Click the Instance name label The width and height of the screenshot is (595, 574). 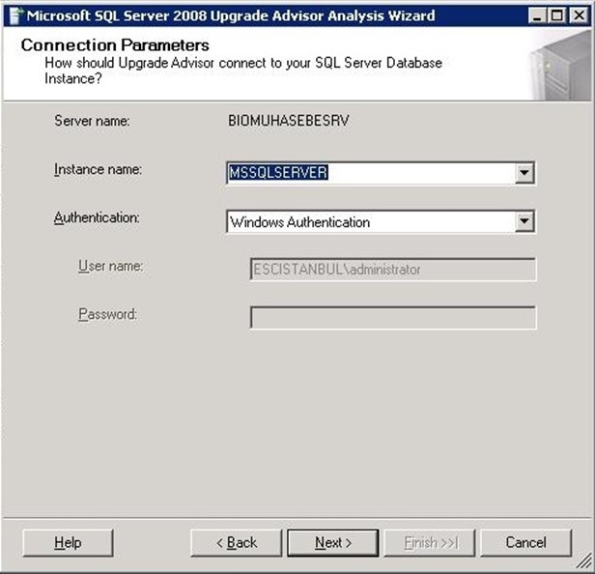pyautogui.click(x=98, y=169)
